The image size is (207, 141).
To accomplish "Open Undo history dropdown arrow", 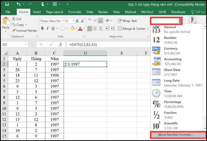I will (24, 5).
